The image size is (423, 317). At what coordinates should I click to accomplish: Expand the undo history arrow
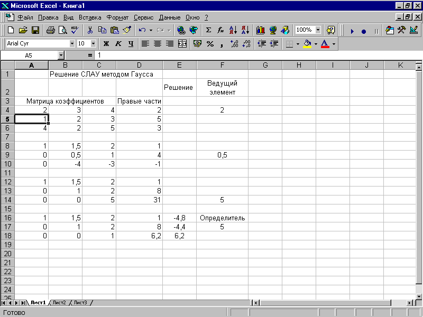point(151,30)
